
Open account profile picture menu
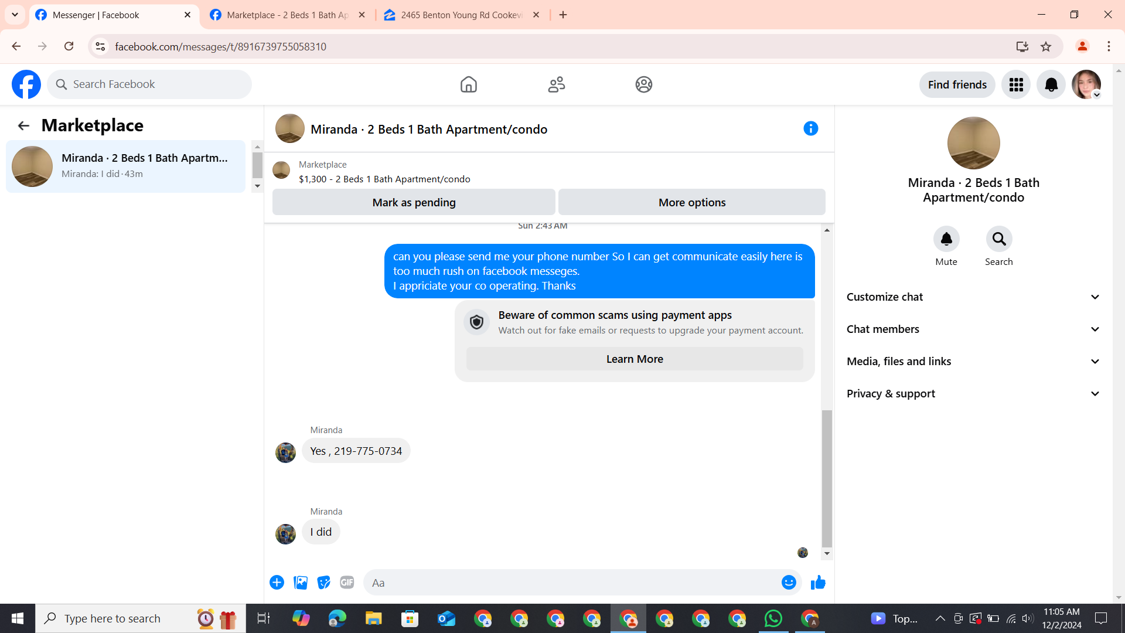coord(1086,84)
